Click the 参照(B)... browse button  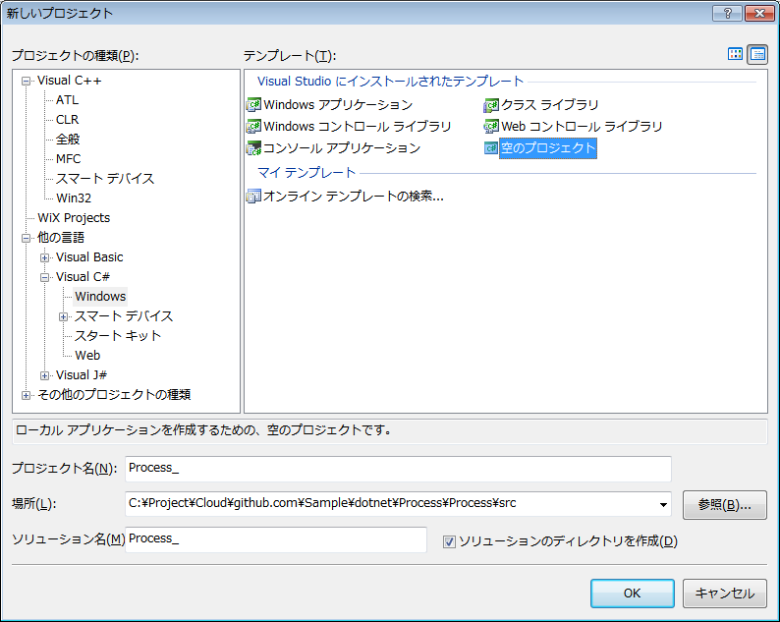[x=724, y=505]
